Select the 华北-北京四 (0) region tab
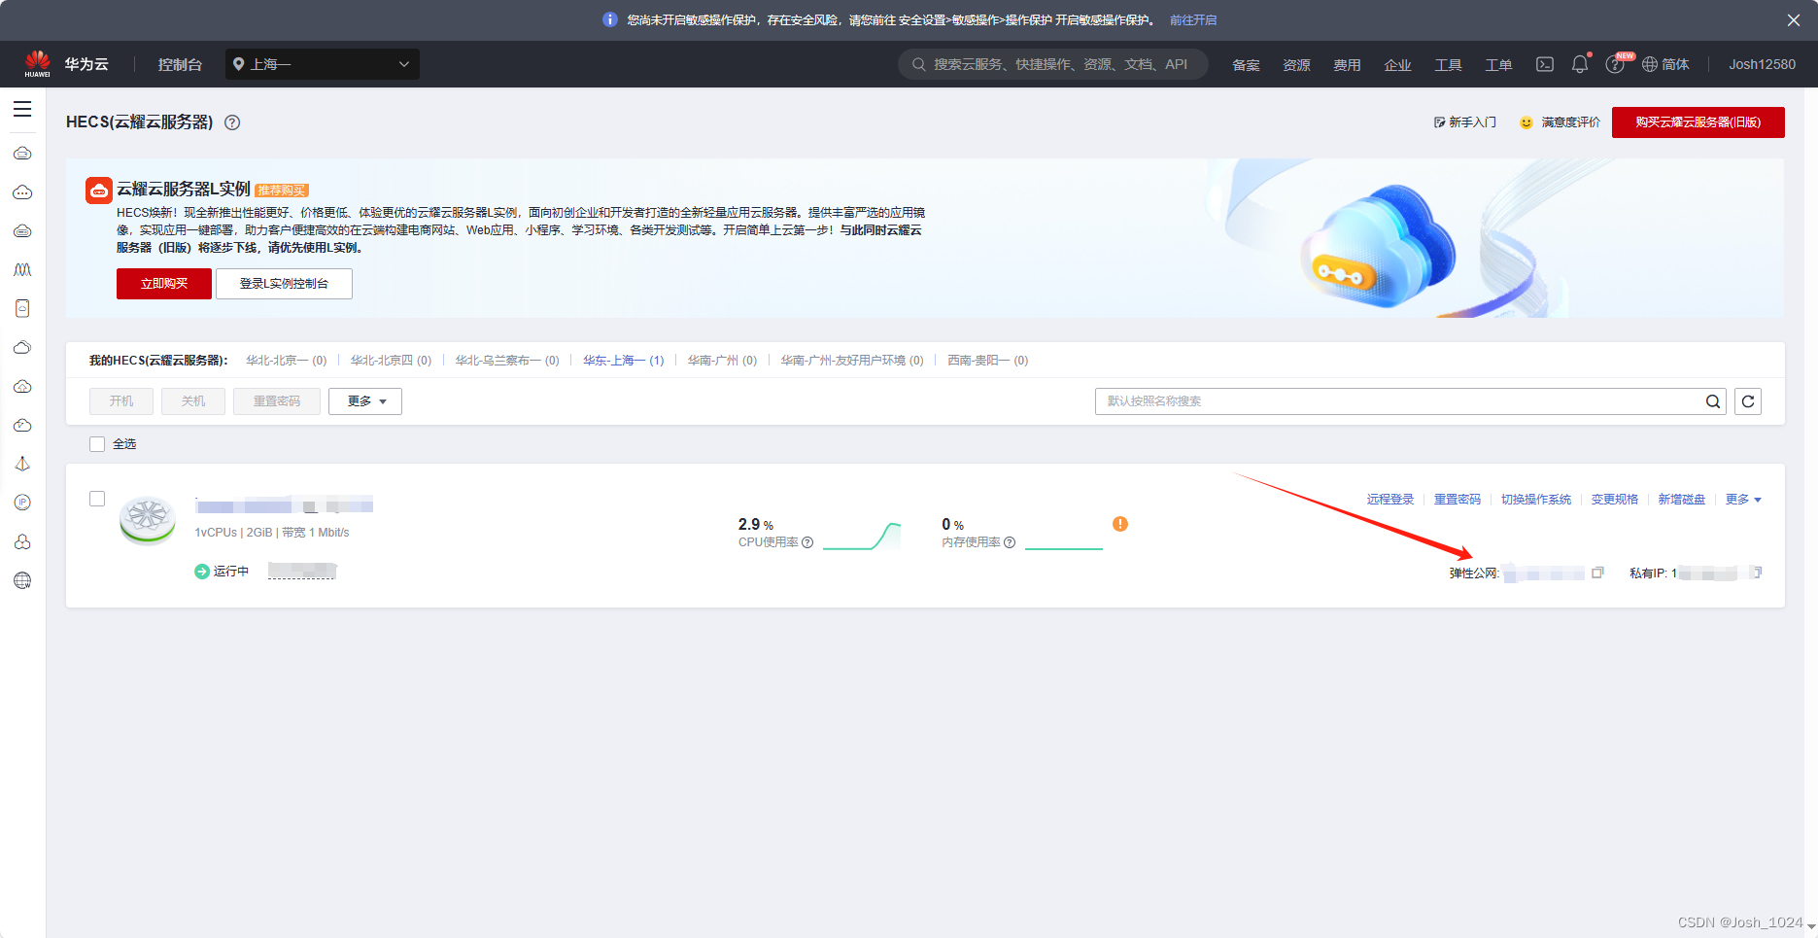 pos(392,361)
